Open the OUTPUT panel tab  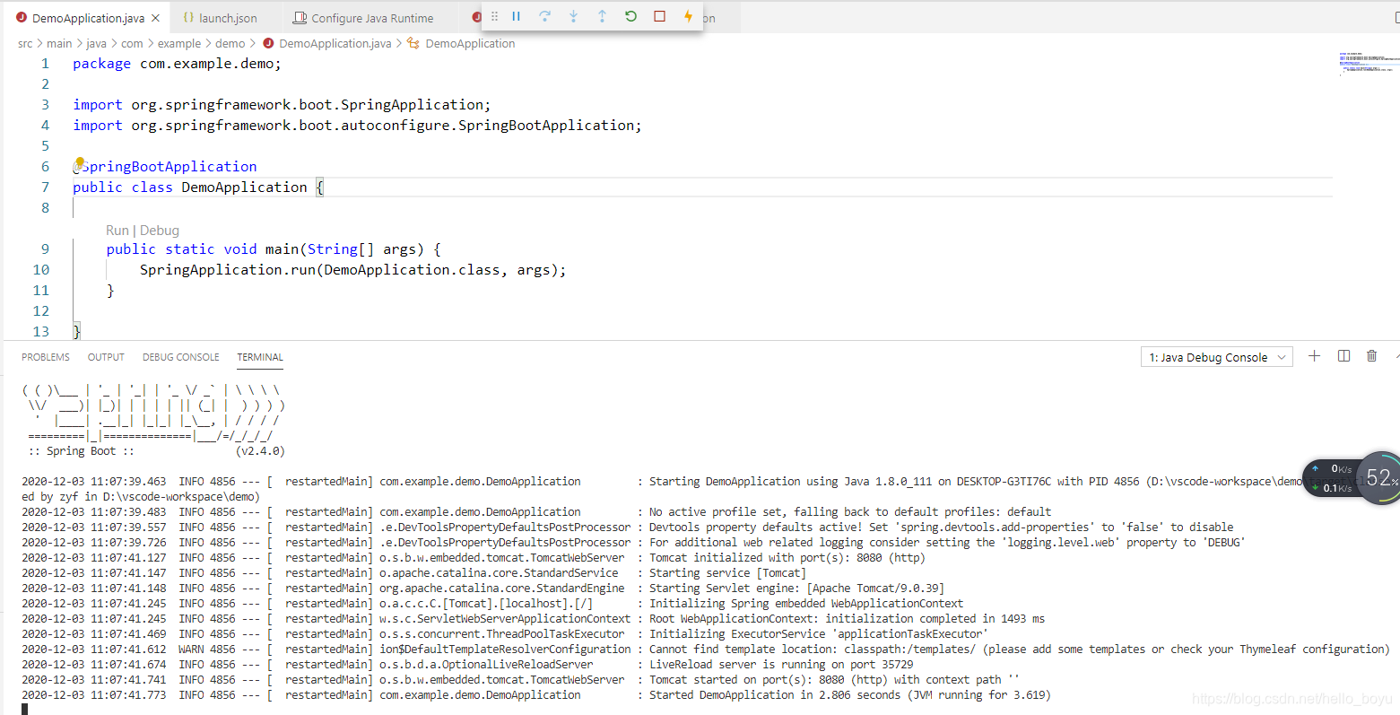point(106,357)
